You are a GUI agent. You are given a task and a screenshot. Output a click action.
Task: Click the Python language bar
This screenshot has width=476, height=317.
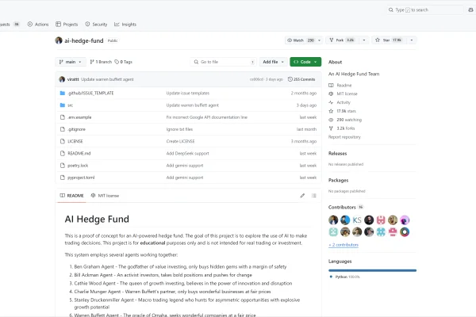(x=372, y=270)
